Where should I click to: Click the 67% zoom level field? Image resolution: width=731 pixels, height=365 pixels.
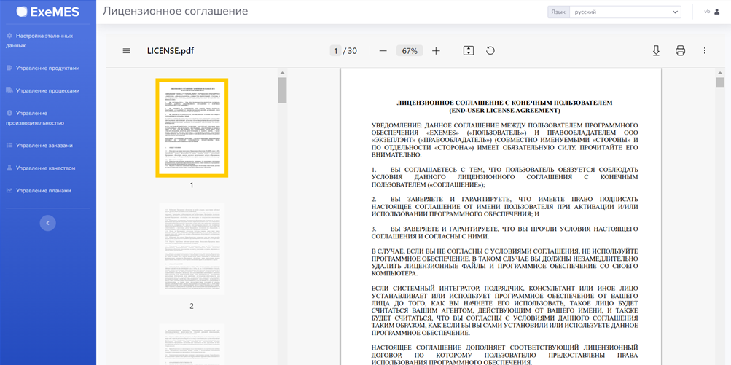coord(410,51)
